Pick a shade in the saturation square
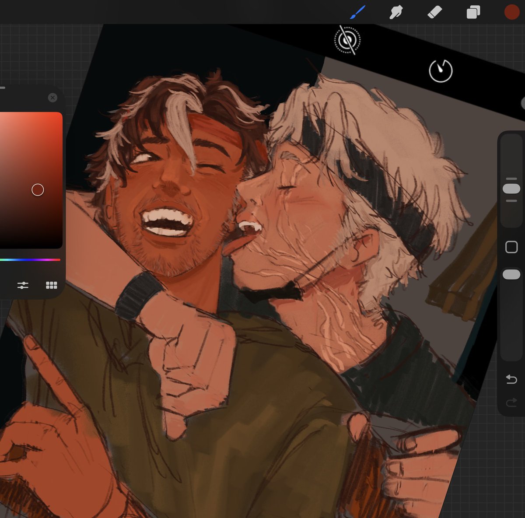 tap(31, 180)
